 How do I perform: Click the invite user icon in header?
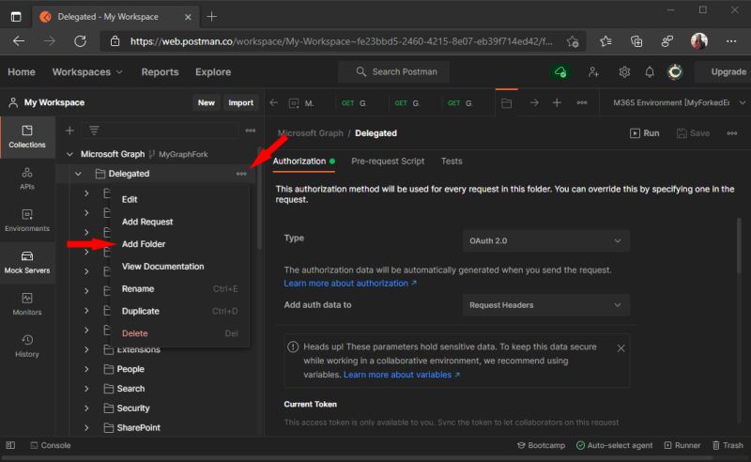tap(593, 72)
